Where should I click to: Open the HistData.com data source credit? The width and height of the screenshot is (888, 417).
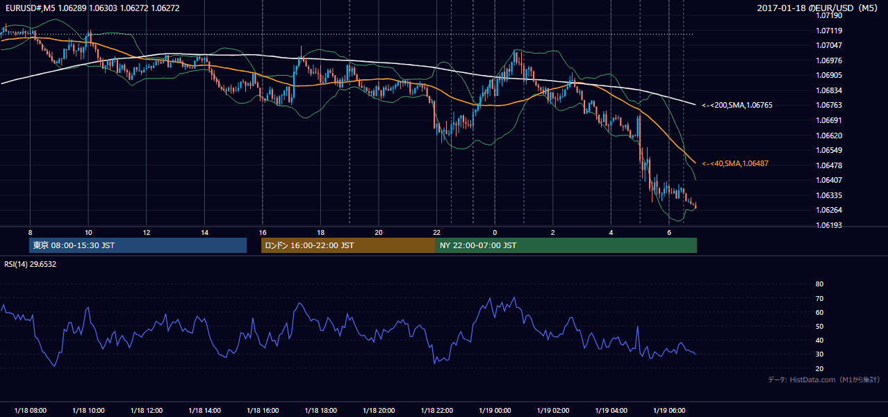[824, 379]
